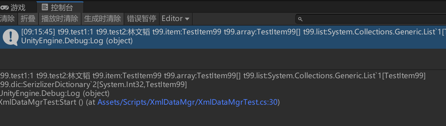Toggle the 折叠 collapse option
This screenshot has width=446, height=126.
(x=28, y=19)
